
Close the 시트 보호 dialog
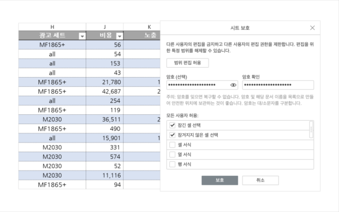coord(312,28)
